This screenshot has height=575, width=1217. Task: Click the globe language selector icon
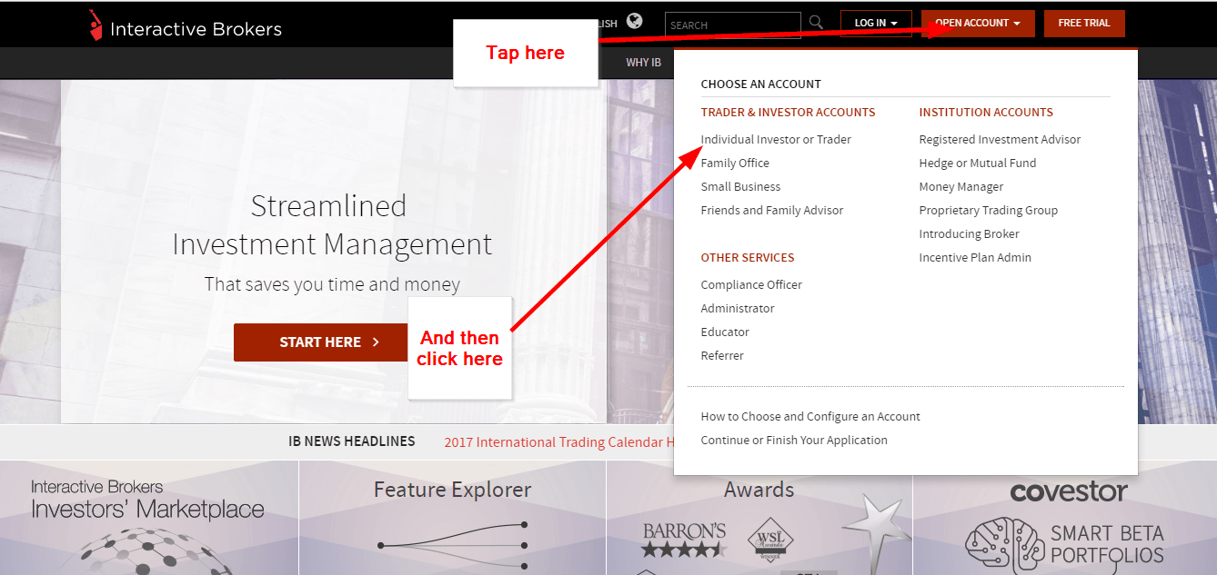pyautogui.click(x=634, y=20)
